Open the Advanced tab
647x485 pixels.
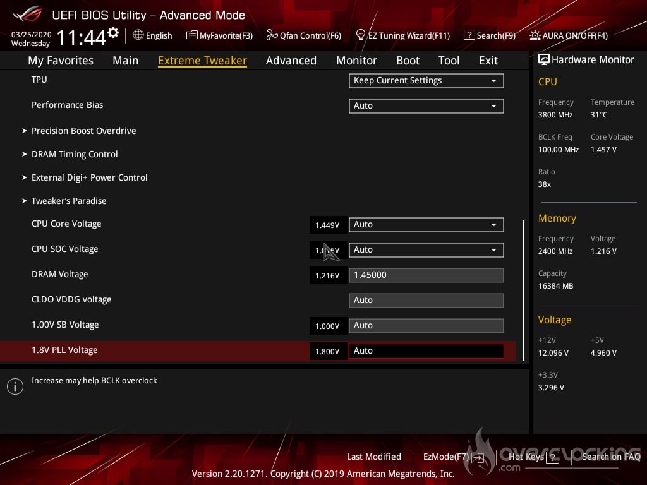pos(291,61)
